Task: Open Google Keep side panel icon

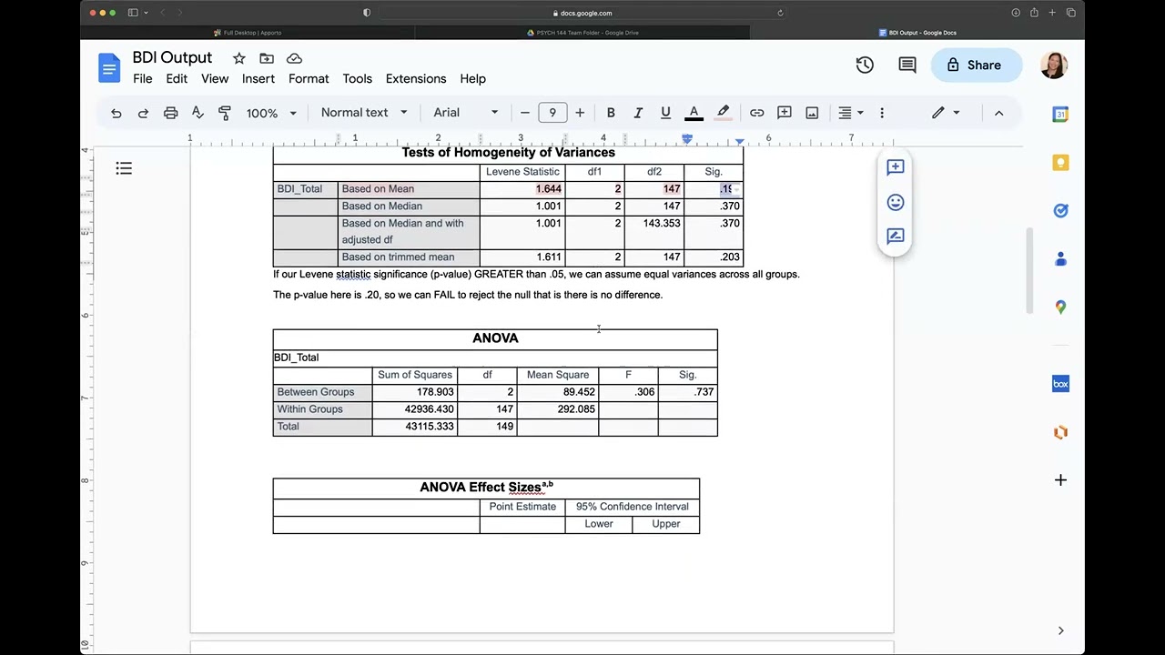Action: click(1060, 162)
